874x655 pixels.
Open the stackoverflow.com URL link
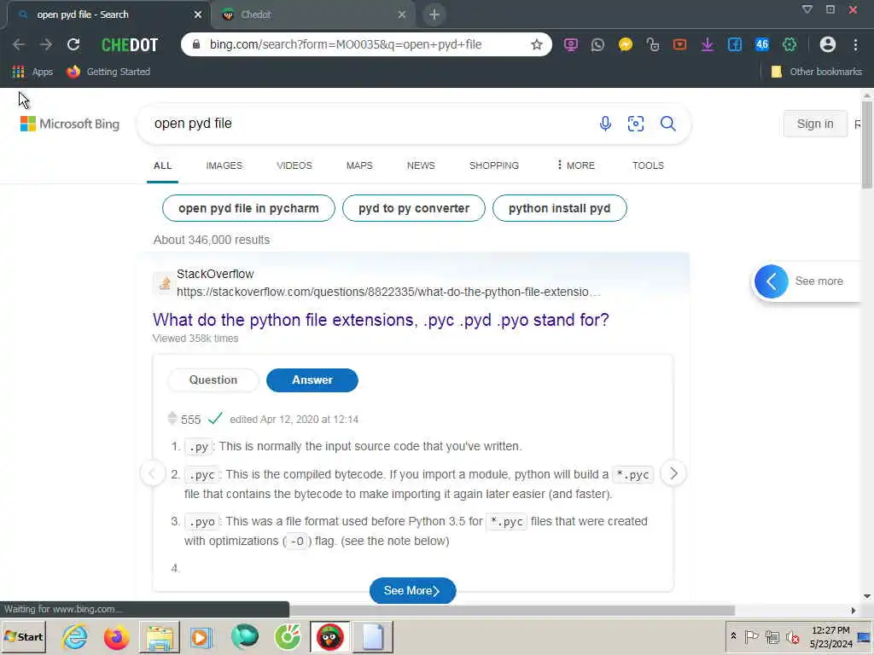388,292
